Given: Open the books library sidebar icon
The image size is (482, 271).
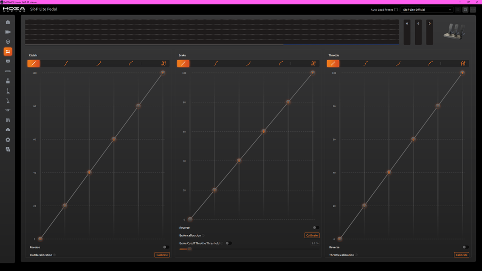Looking at the screenshot, I should pos(8,120).
